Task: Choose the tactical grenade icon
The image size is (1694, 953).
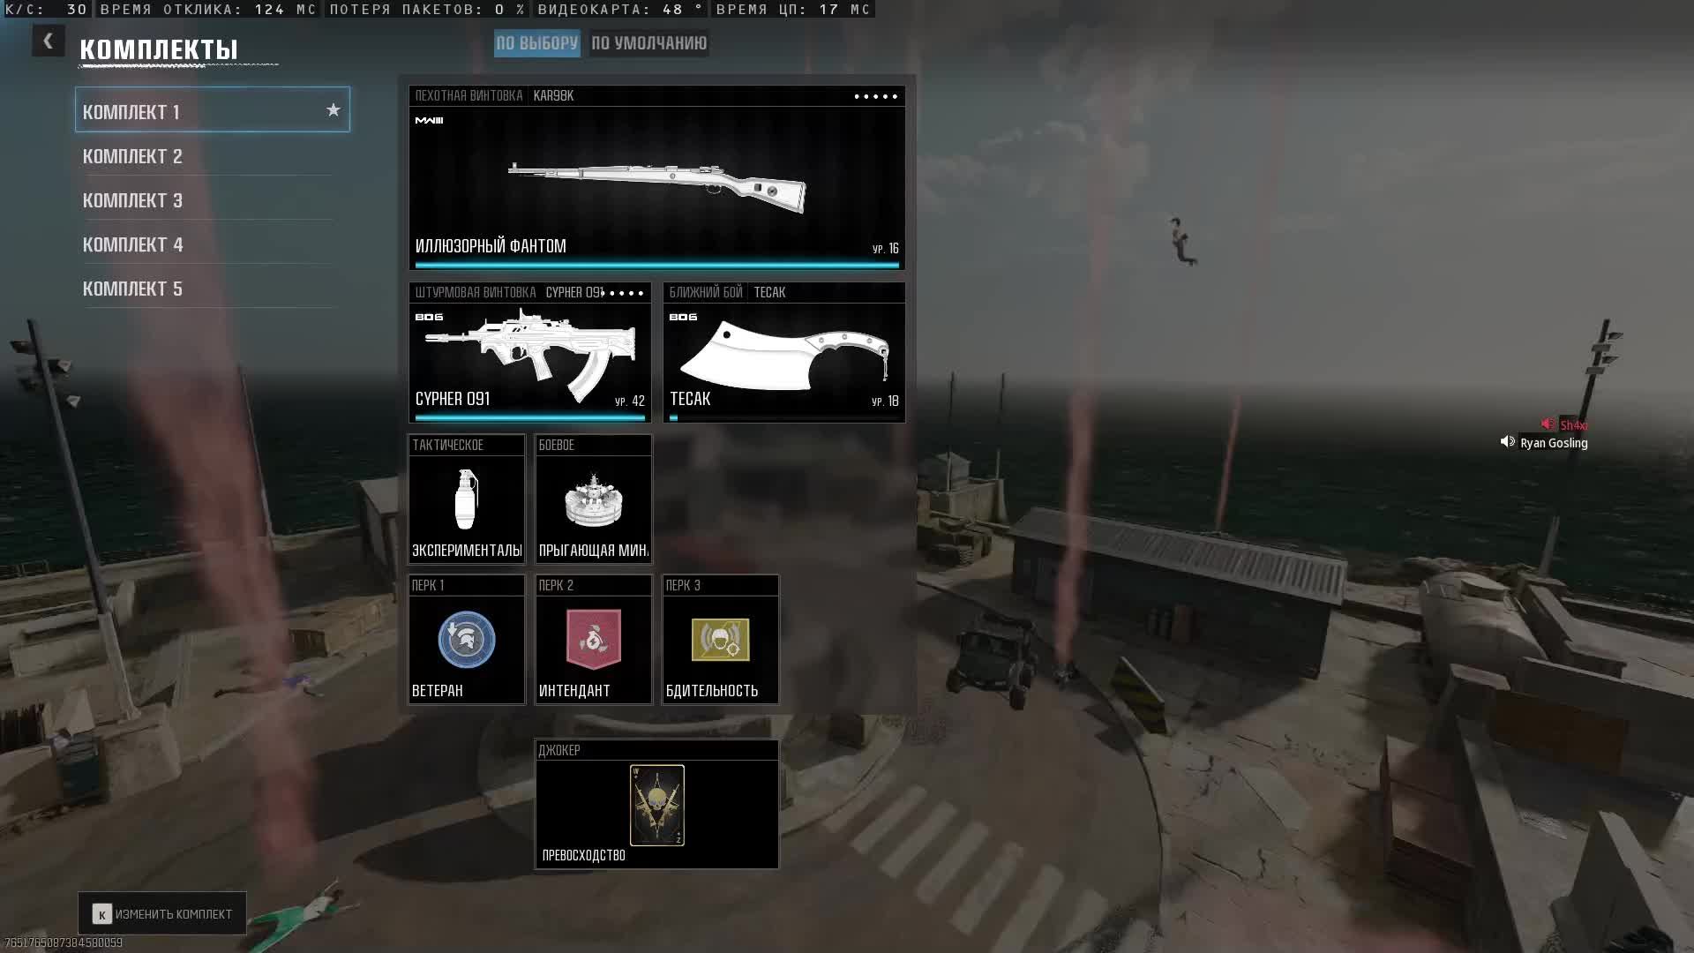Action: pos(466,499)
